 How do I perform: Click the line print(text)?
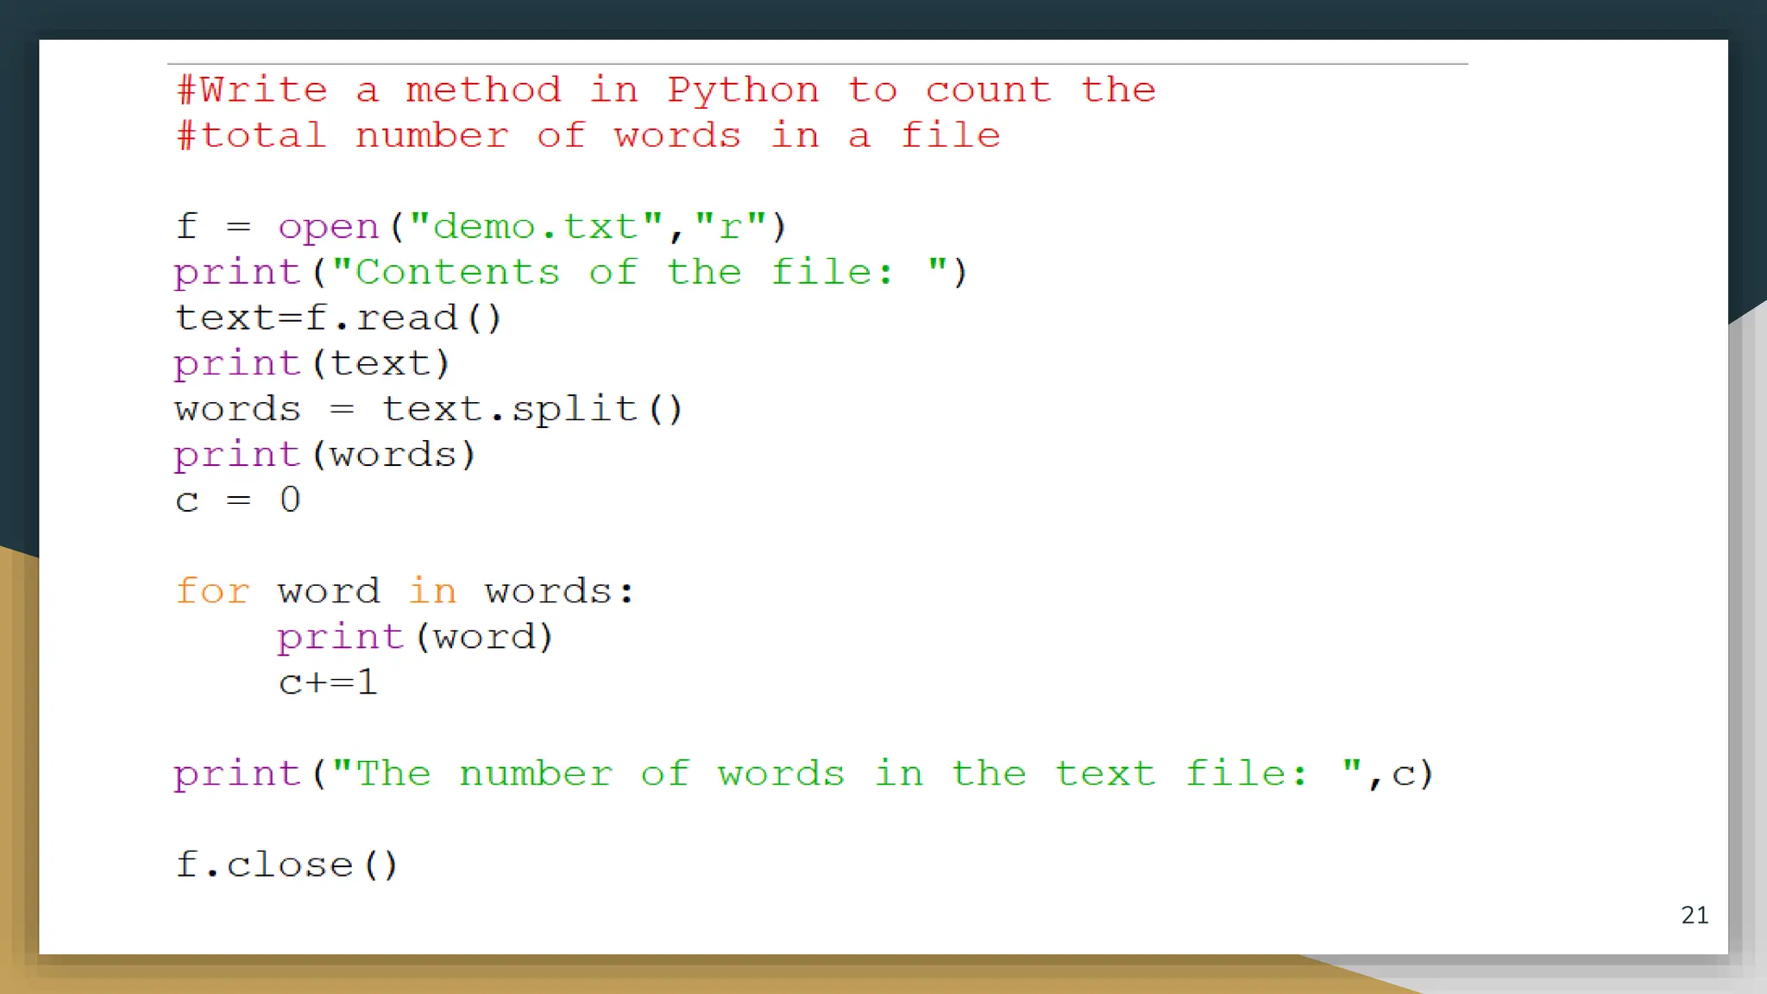click(312, 364)
